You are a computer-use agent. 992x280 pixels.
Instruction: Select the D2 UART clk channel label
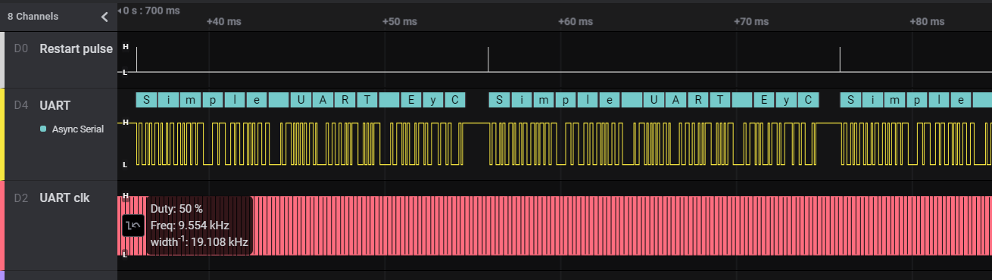pos(51,198)
